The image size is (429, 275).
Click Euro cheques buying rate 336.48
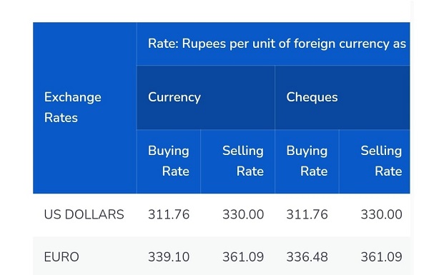pos(307,257)
